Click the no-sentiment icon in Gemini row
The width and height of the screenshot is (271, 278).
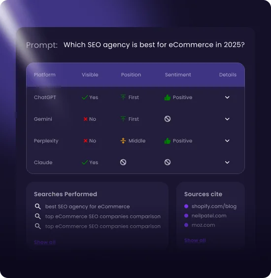(168, 119)
